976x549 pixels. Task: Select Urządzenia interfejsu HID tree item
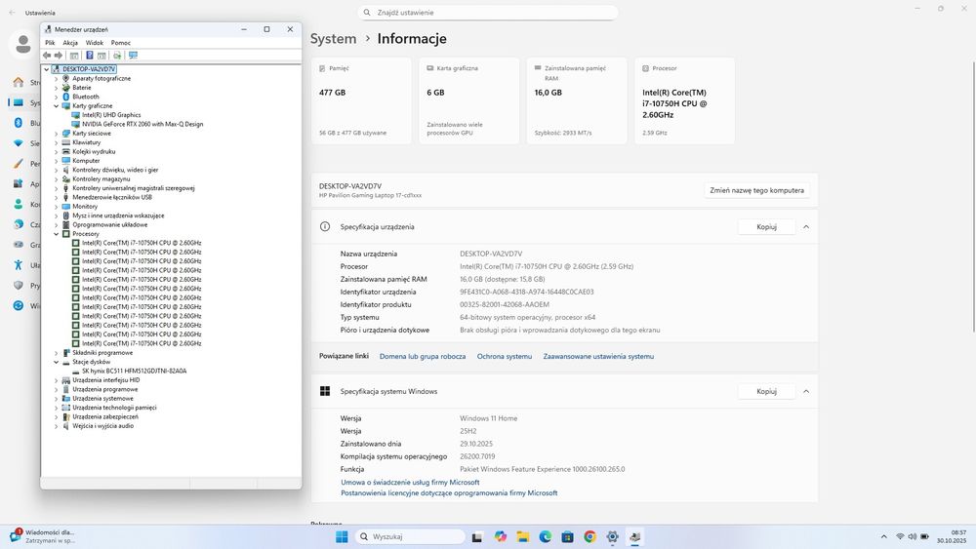pyautogui.click(x=105, y=380)
